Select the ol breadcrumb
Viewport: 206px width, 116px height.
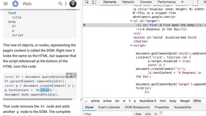[x=124, y=101]
